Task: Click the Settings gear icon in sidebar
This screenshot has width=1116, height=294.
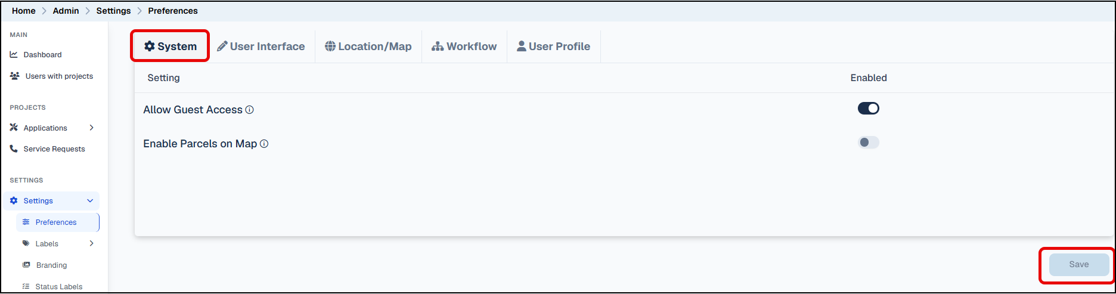Action: click(x=14, y=200)
